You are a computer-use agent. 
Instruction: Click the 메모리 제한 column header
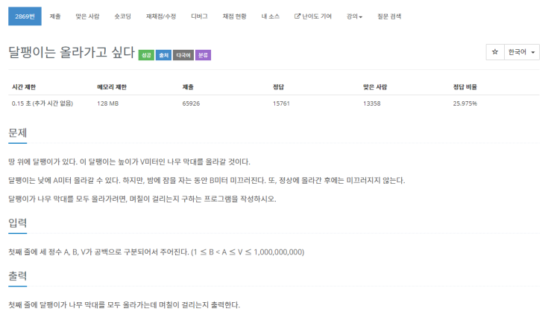point(112,87)
